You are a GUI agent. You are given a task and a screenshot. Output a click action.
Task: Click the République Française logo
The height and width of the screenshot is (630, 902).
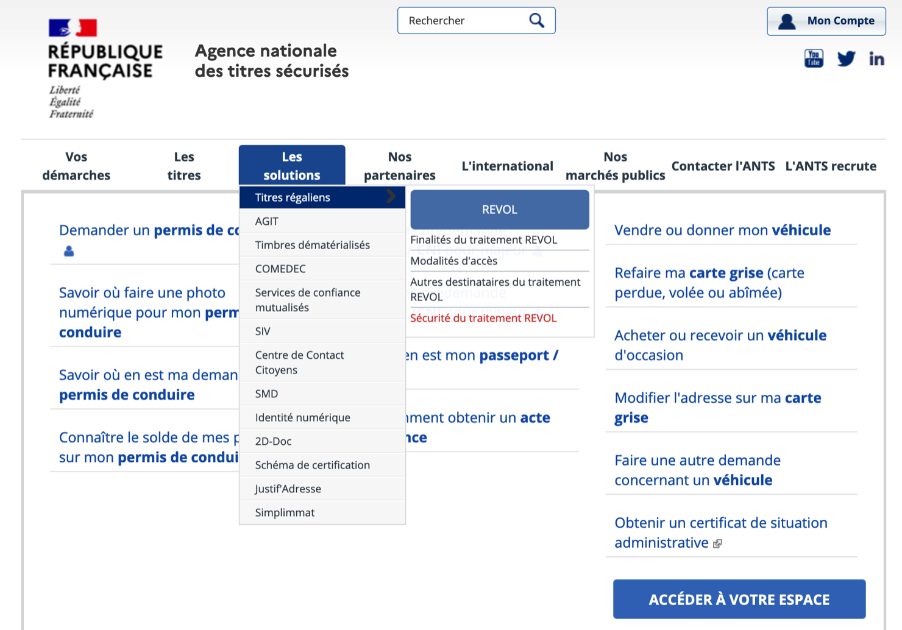(105, 68)
